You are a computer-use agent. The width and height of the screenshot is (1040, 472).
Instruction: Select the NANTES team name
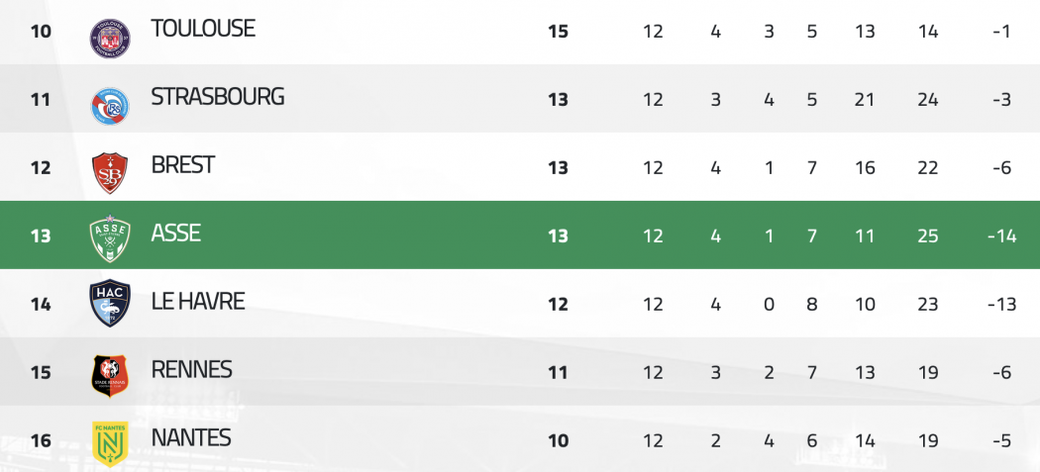191,438
